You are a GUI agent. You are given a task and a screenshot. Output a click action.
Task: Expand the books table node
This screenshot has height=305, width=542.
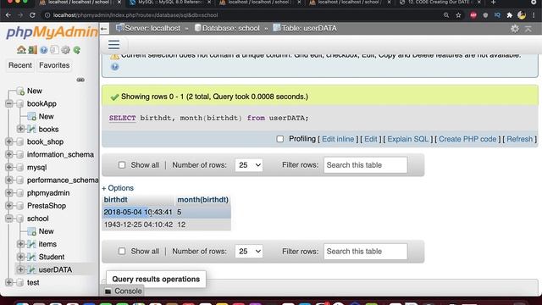pyautogui.click(x=20, y=129)
